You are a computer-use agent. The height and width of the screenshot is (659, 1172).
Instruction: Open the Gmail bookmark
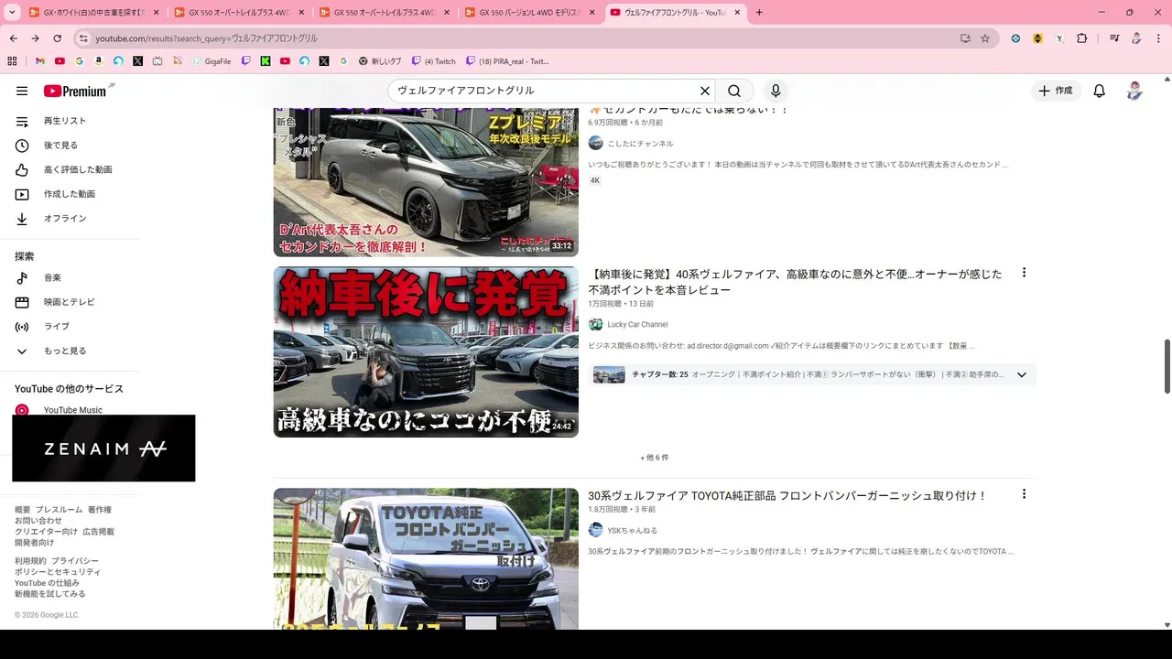tap(40, 61)
